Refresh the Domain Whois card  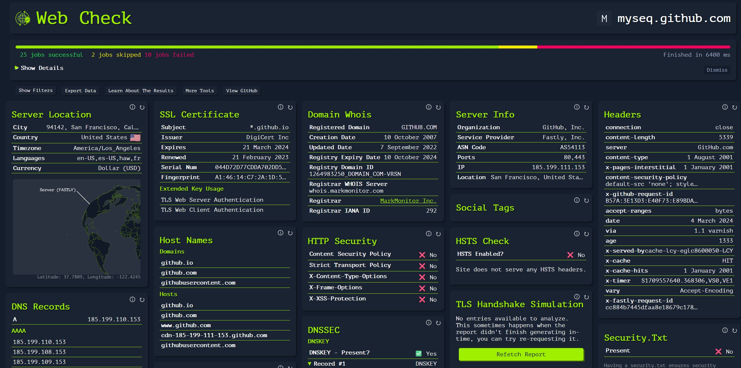438,107
